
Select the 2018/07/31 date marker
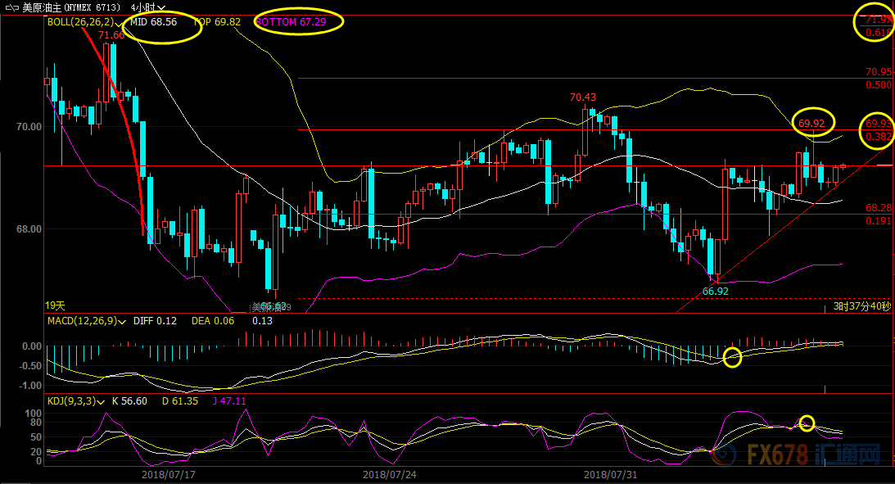(x=610, y=474)
